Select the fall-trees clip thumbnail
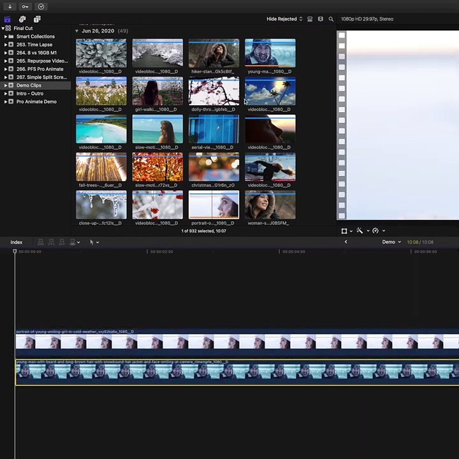The image size is (459, 459). point(101,167)
